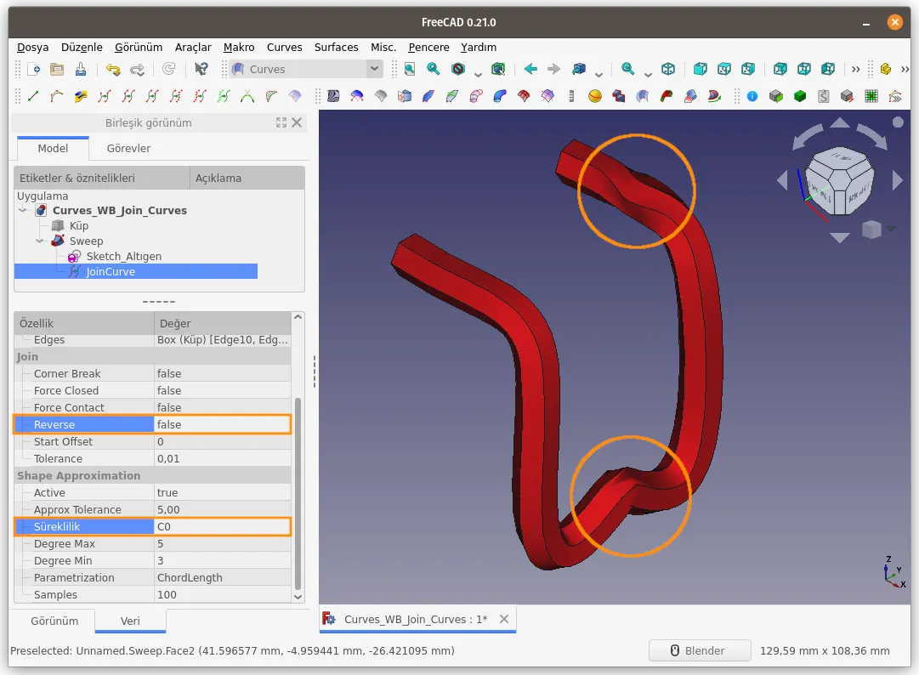Close the Curves_WB_Join_Curves document tab

tap(503, 619)
